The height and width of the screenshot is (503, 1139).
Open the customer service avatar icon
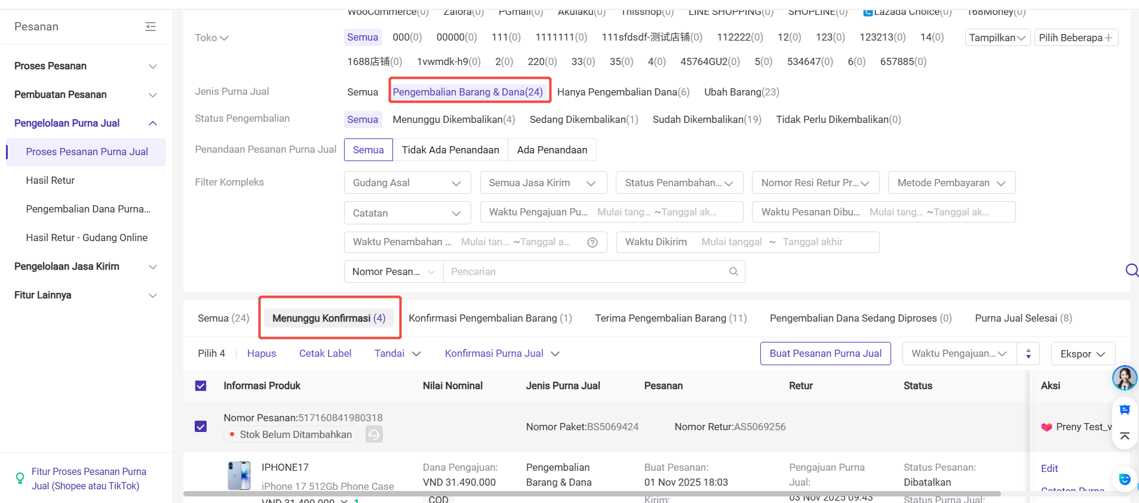tap(1124, 378)
